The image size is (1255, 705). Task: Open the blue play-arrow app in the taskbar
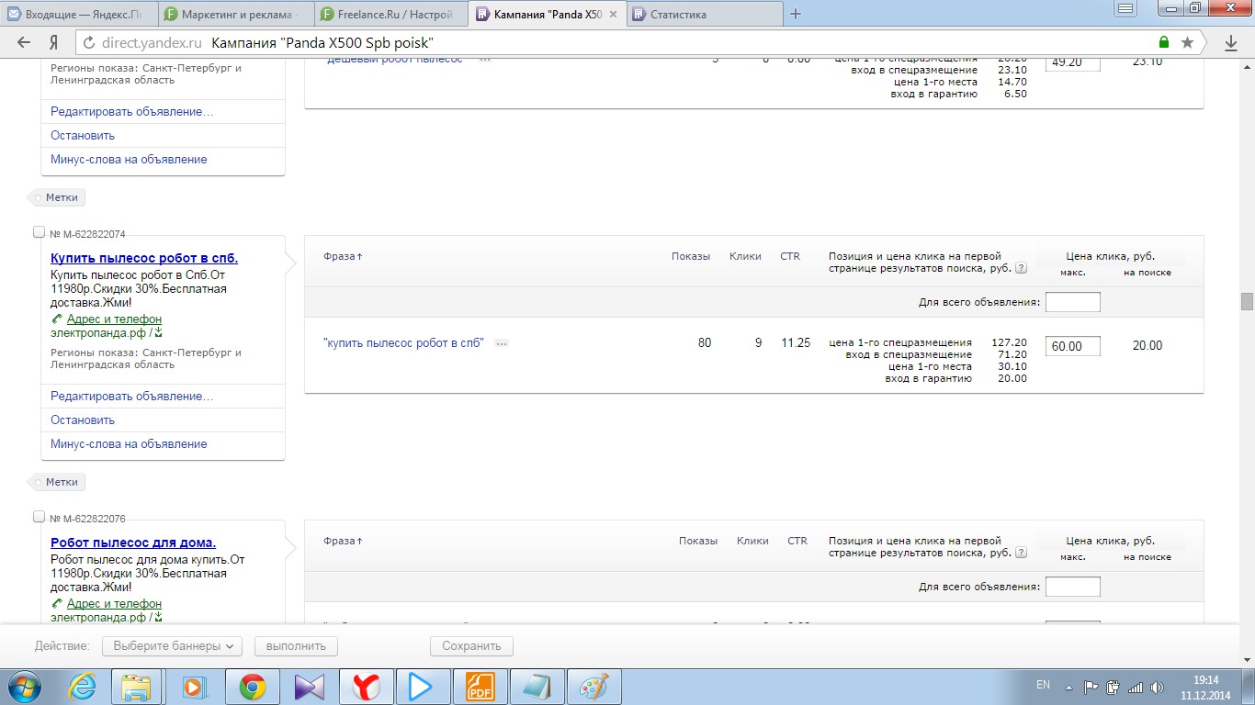point(421,687)
